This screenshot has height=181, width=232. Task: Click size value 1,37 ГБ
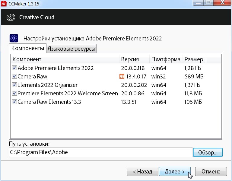192,85
